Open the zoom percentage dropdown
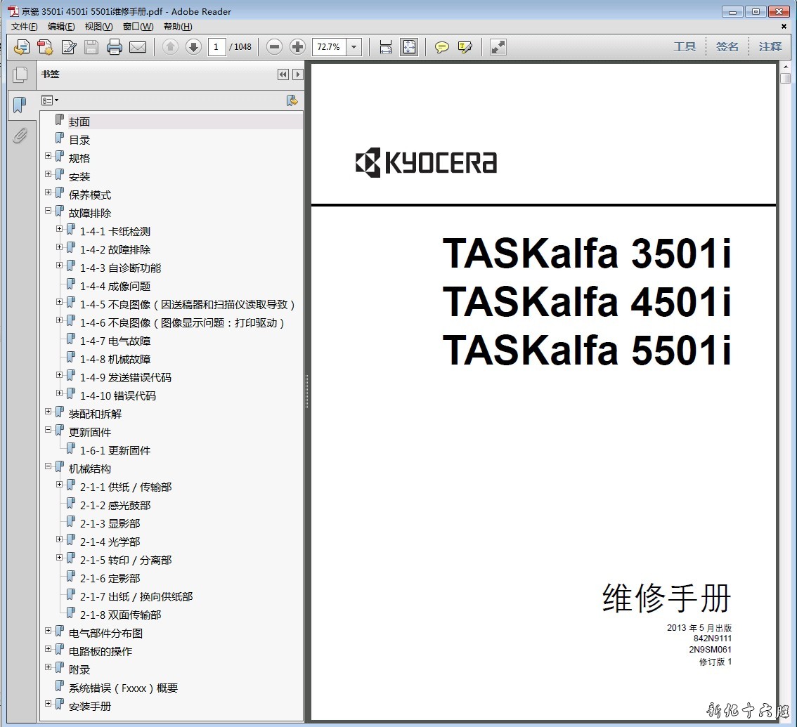Viewport: 797px width, 727px height. [354, 47]
